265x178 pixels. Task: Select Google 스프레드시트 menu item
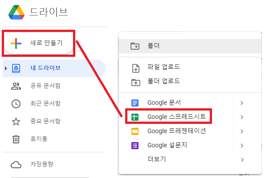coord(190,117)
